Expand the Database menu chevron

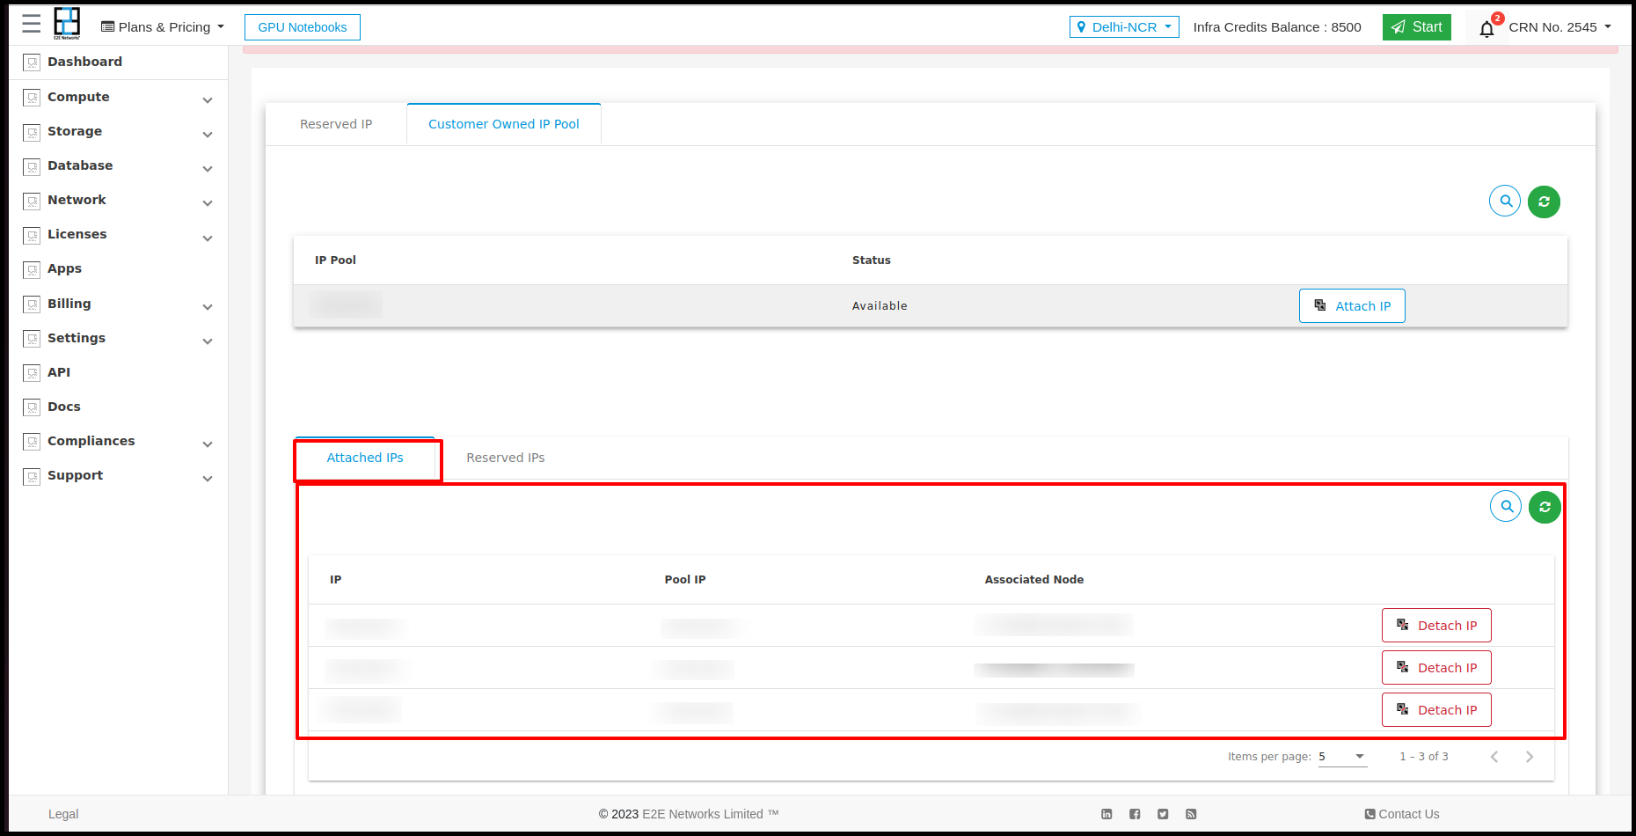point(208,169)
